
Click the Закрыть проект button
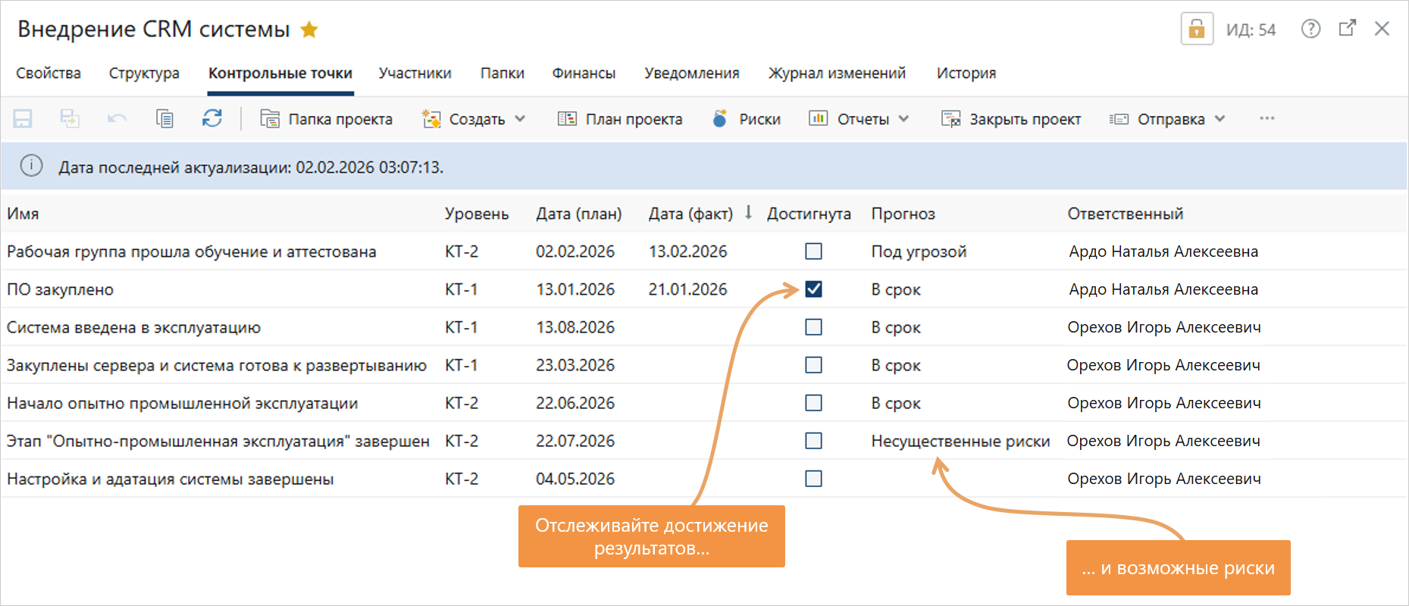tap(1011, 119)
